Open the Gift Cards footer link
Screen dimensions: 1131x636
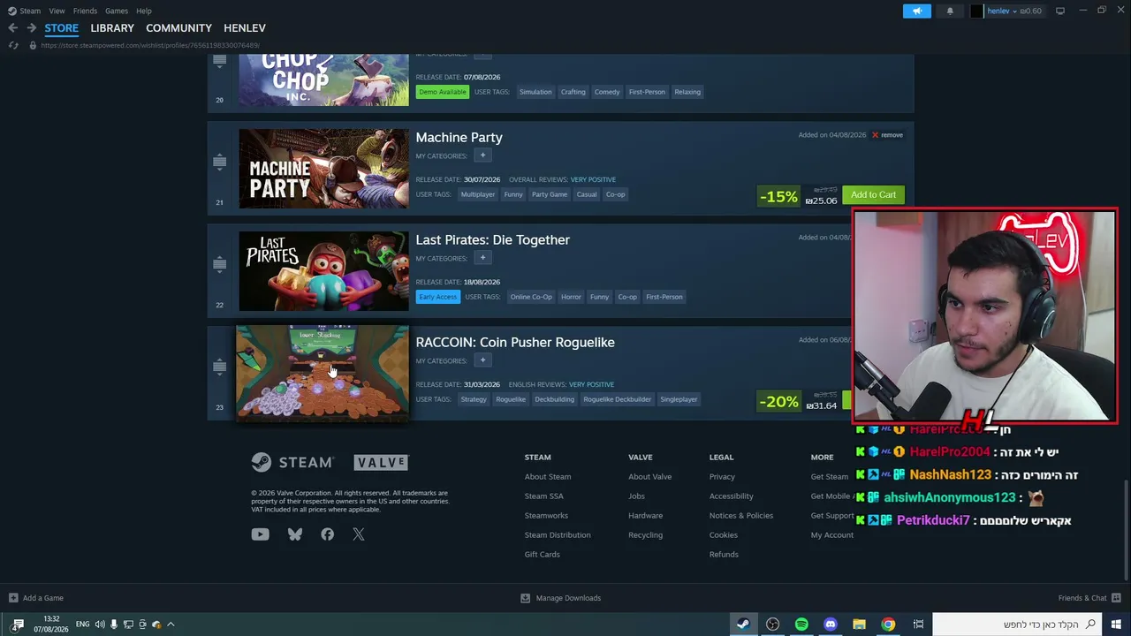[543, 555]
